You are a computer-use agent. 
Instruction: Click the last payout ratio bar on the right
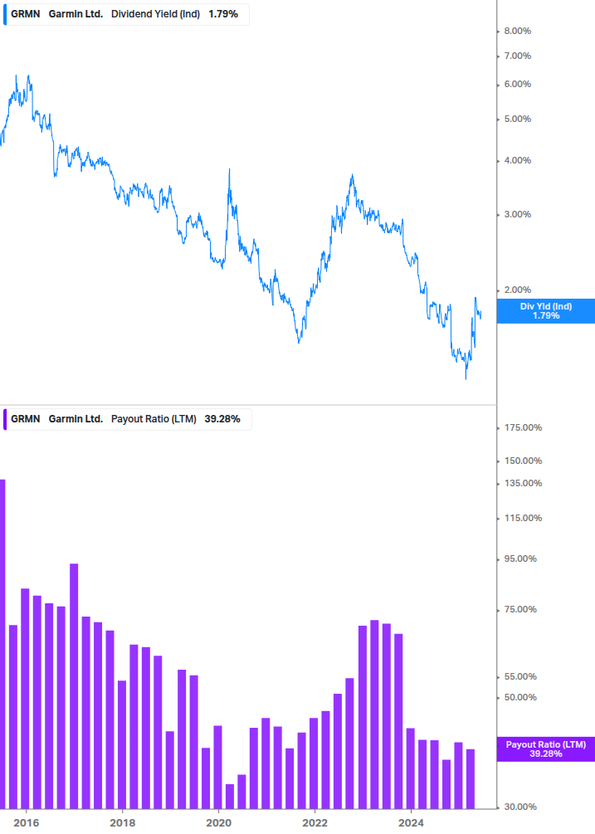(471, 779)
